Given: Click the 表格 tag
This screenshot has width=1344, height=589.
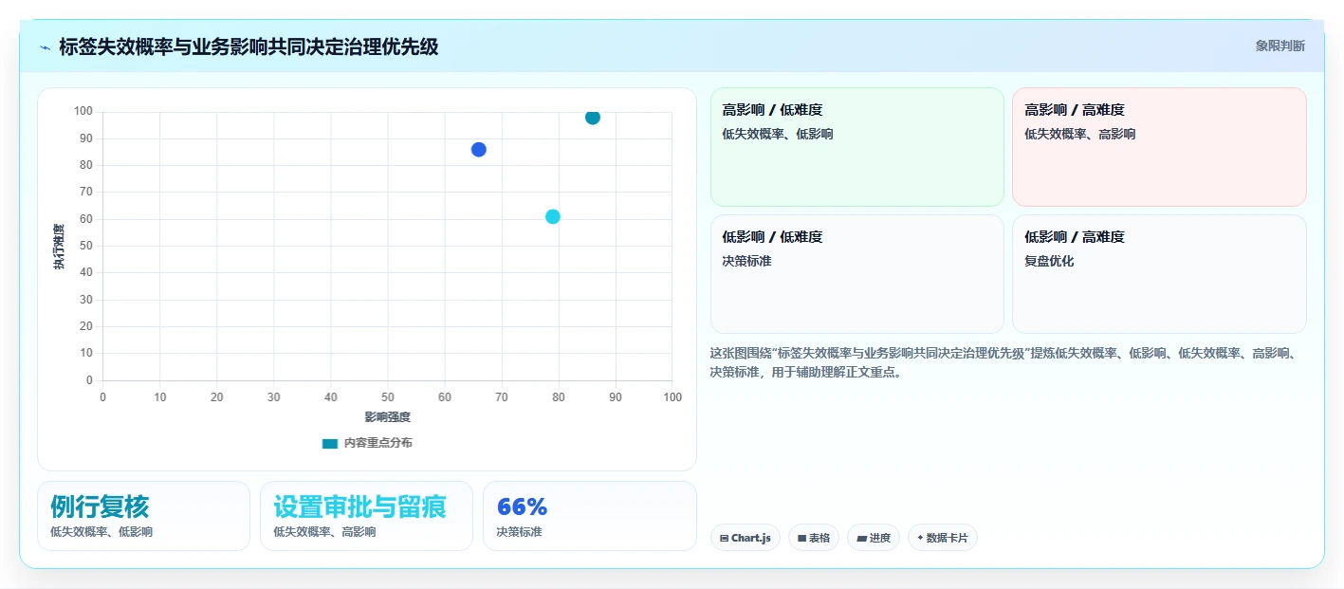Looking at the screenshot, I should pyautogui.click(x=814, y=538).
